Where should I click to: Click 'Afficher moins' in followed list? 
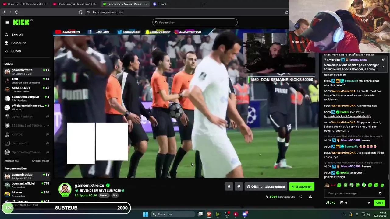(40, 161)
